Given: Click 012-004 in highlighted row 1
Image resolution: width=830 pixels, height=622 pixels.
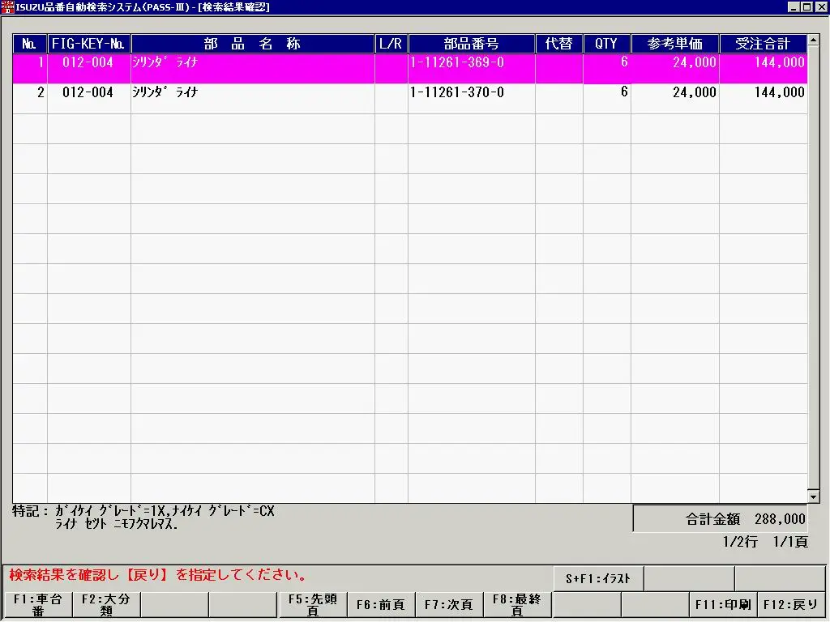Looking at the screenshot, I should click(88, 62).
